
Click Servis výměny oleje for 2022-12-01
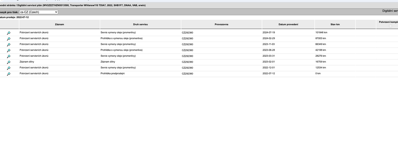click(x=118, y=68)
